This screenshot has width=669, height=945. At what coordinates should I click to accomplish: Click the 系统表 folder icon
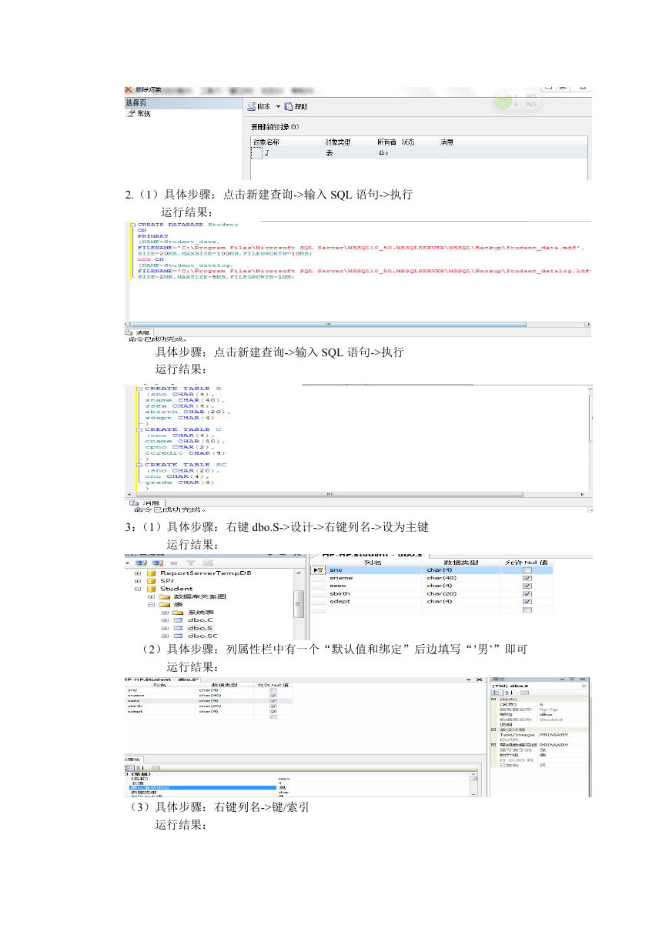coord(178,613)
